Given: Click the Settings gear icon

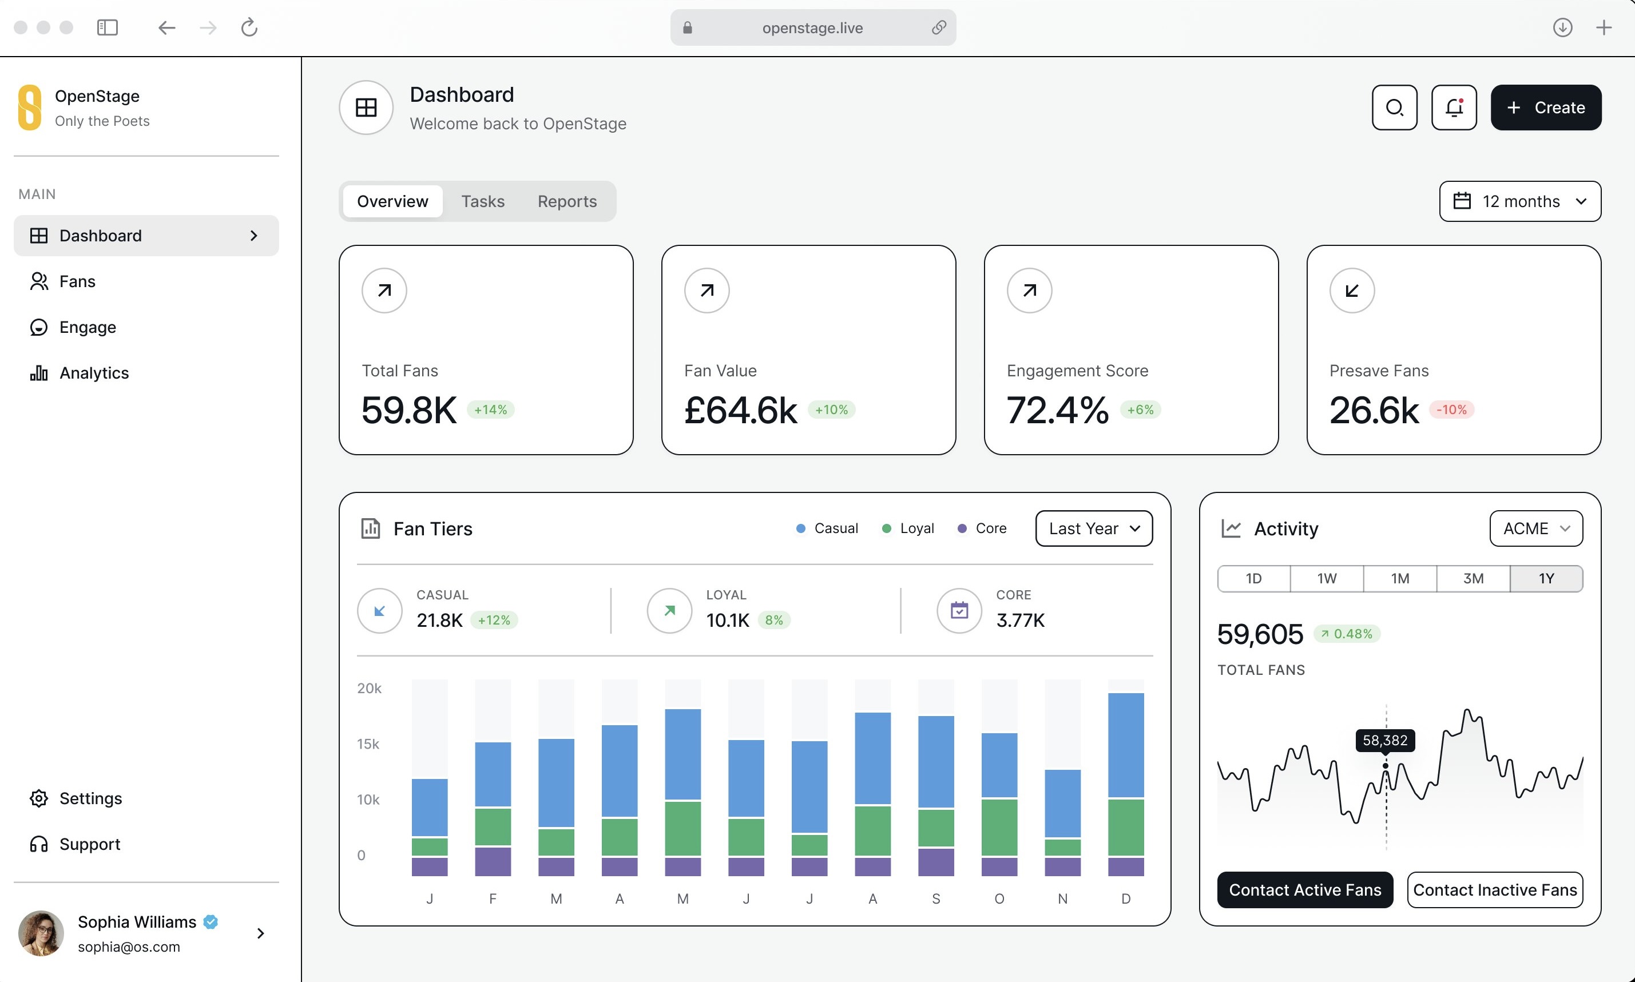Looking at the screenshot, I should coord(39,798).
